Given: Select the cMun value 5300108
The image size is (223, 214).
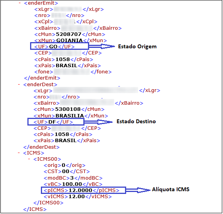Looking at the screenshot, I should tap(68, 109).
